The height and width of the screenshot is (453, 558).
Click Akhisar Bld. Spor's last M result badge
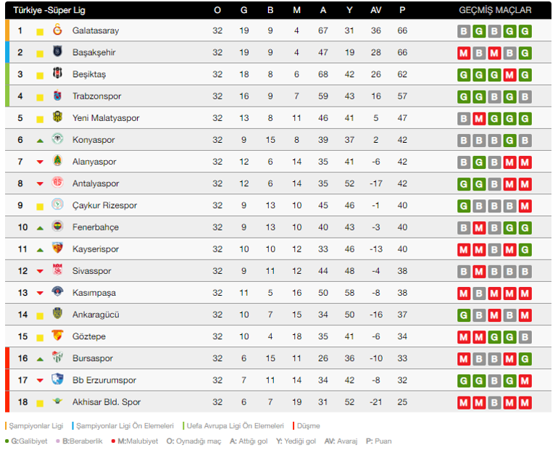click(525, 402)
